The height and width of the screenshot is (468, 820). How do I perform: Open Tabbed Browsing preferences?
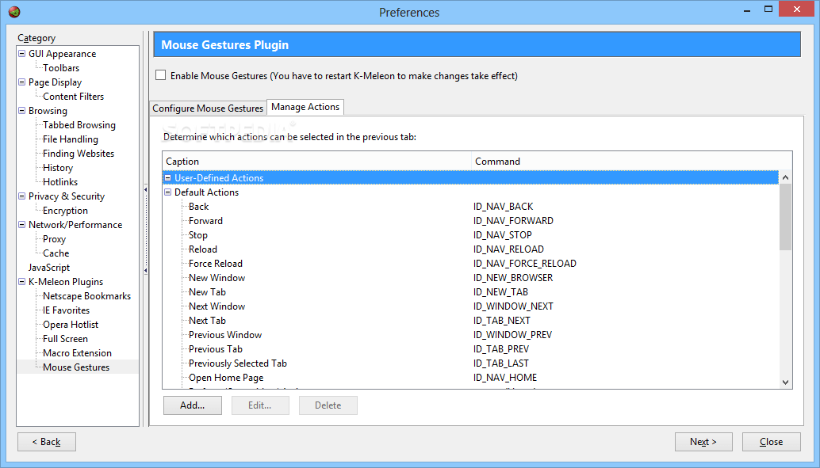79,125
